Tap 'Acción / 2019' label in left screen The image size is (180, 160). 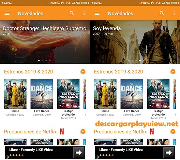click(68, 118)
